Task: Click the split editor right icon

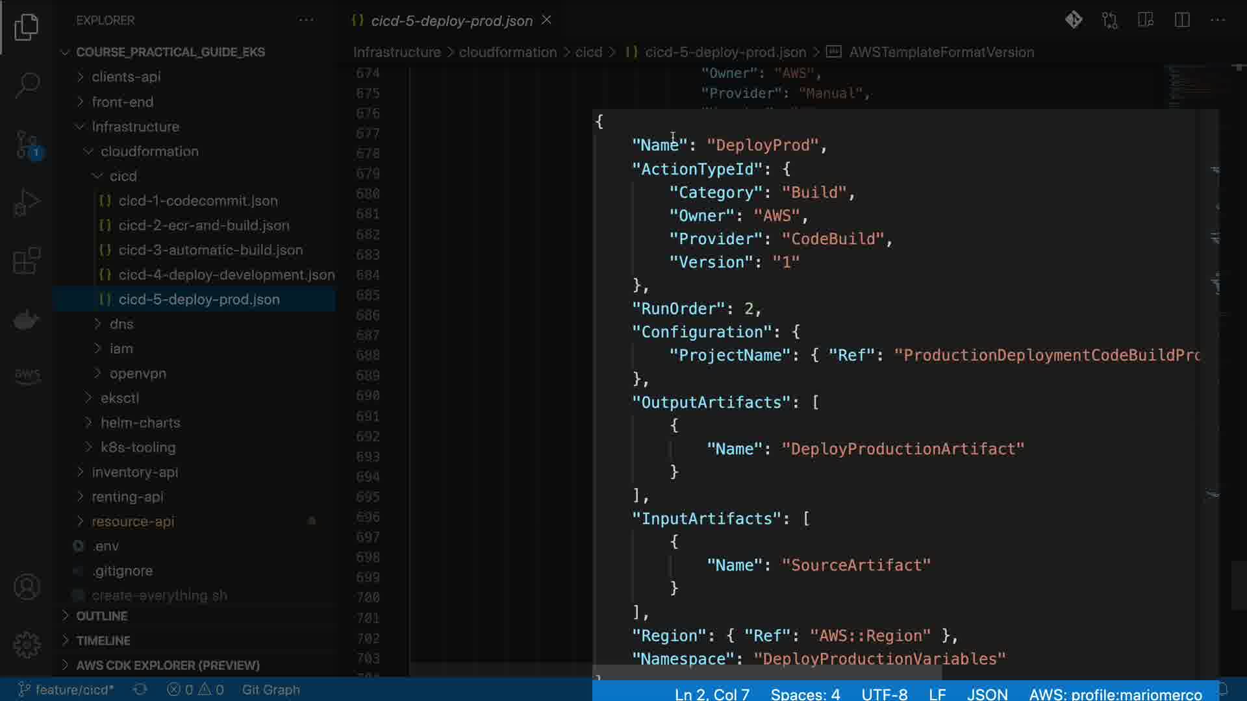Action: [x=1182, y=20]
